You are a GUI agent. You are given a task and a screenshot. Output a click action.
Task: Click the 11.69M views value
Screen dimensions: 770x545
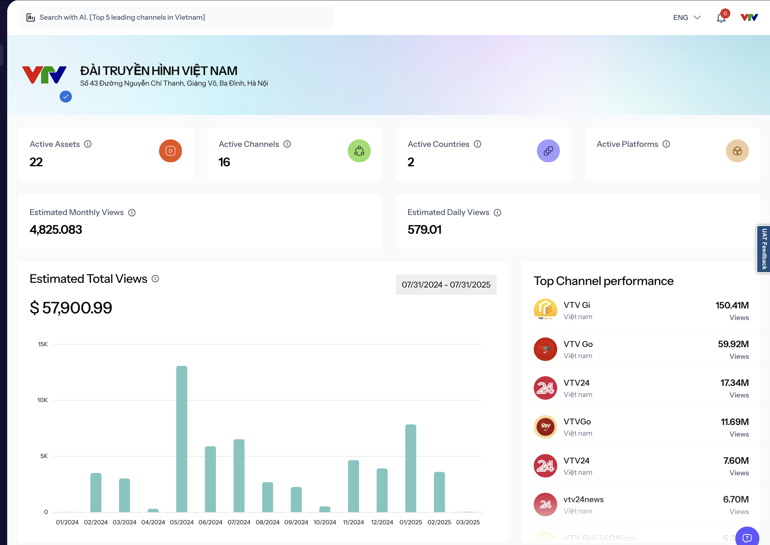coord(735,422)
